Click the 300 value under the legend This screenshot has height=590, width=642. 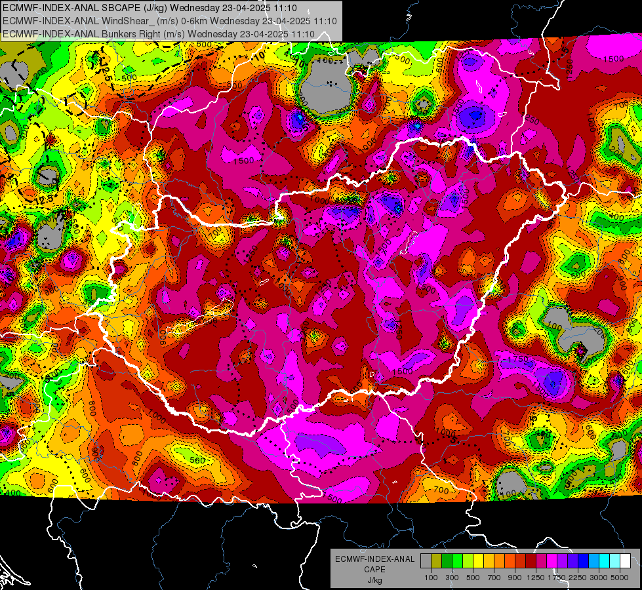[x=452, y=578]
